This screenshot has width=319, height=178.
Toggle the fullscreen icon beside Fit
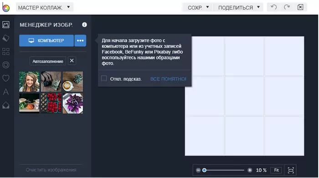coord(291,170)
